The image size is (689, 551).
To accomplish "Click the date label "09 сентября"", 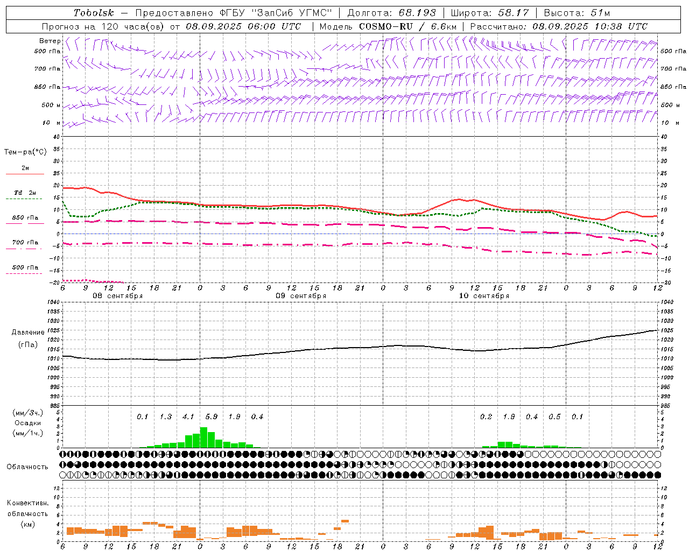I will point(300,296).
